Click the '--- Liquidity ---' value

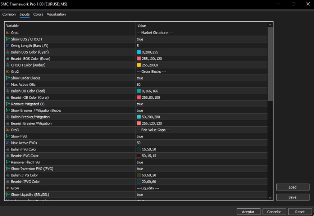point(148,188)
